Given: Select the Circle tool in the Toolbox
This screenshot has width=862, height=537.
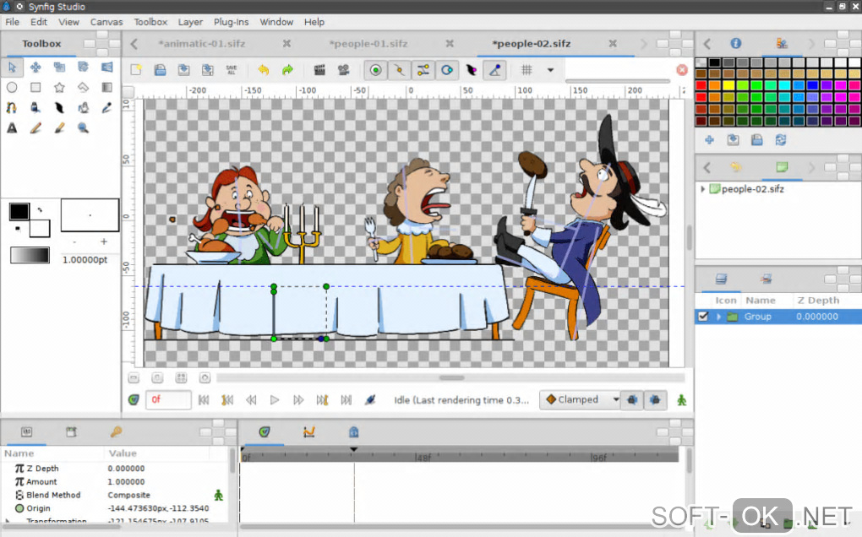Looking at the screenshot, I should coord(12,87).
